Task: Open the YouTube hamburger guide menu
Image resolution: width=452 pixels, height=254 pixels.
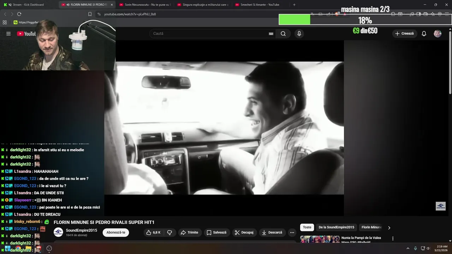Action: point(8,34)
